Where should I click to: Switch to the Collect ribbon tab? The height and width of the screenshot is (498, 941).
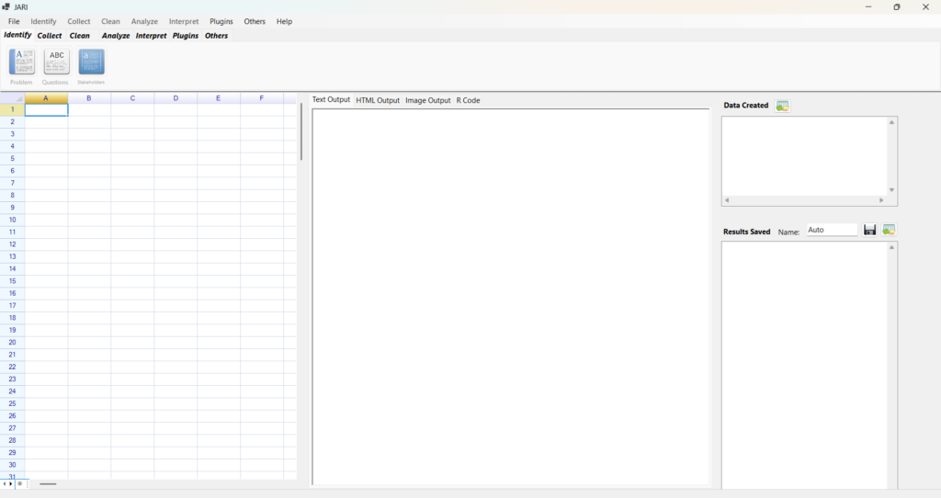(50, 36)
